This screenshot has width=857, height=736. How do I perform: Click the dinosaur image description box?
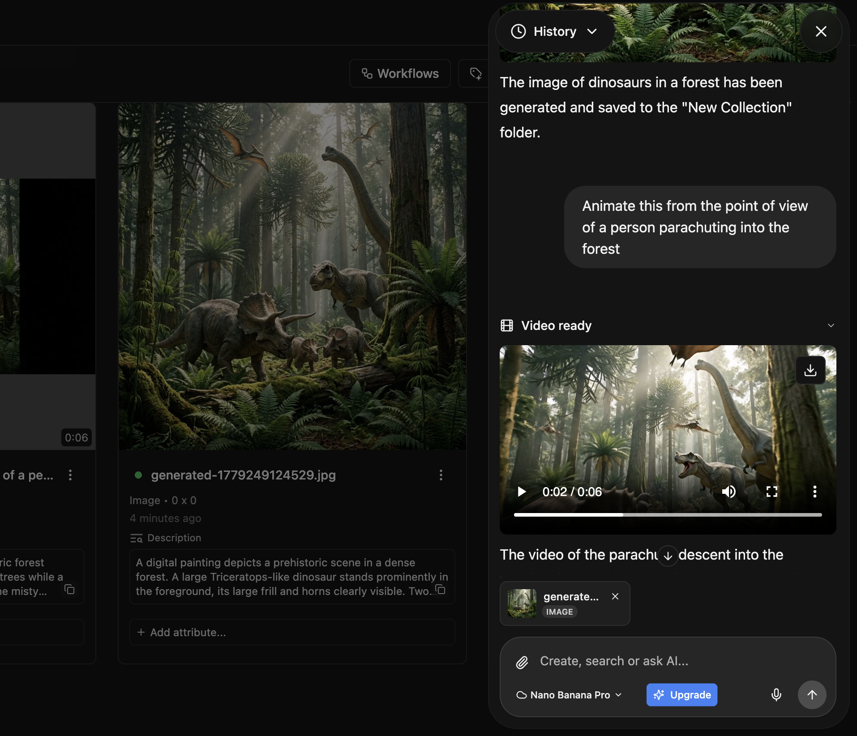[x=292, y=577]
